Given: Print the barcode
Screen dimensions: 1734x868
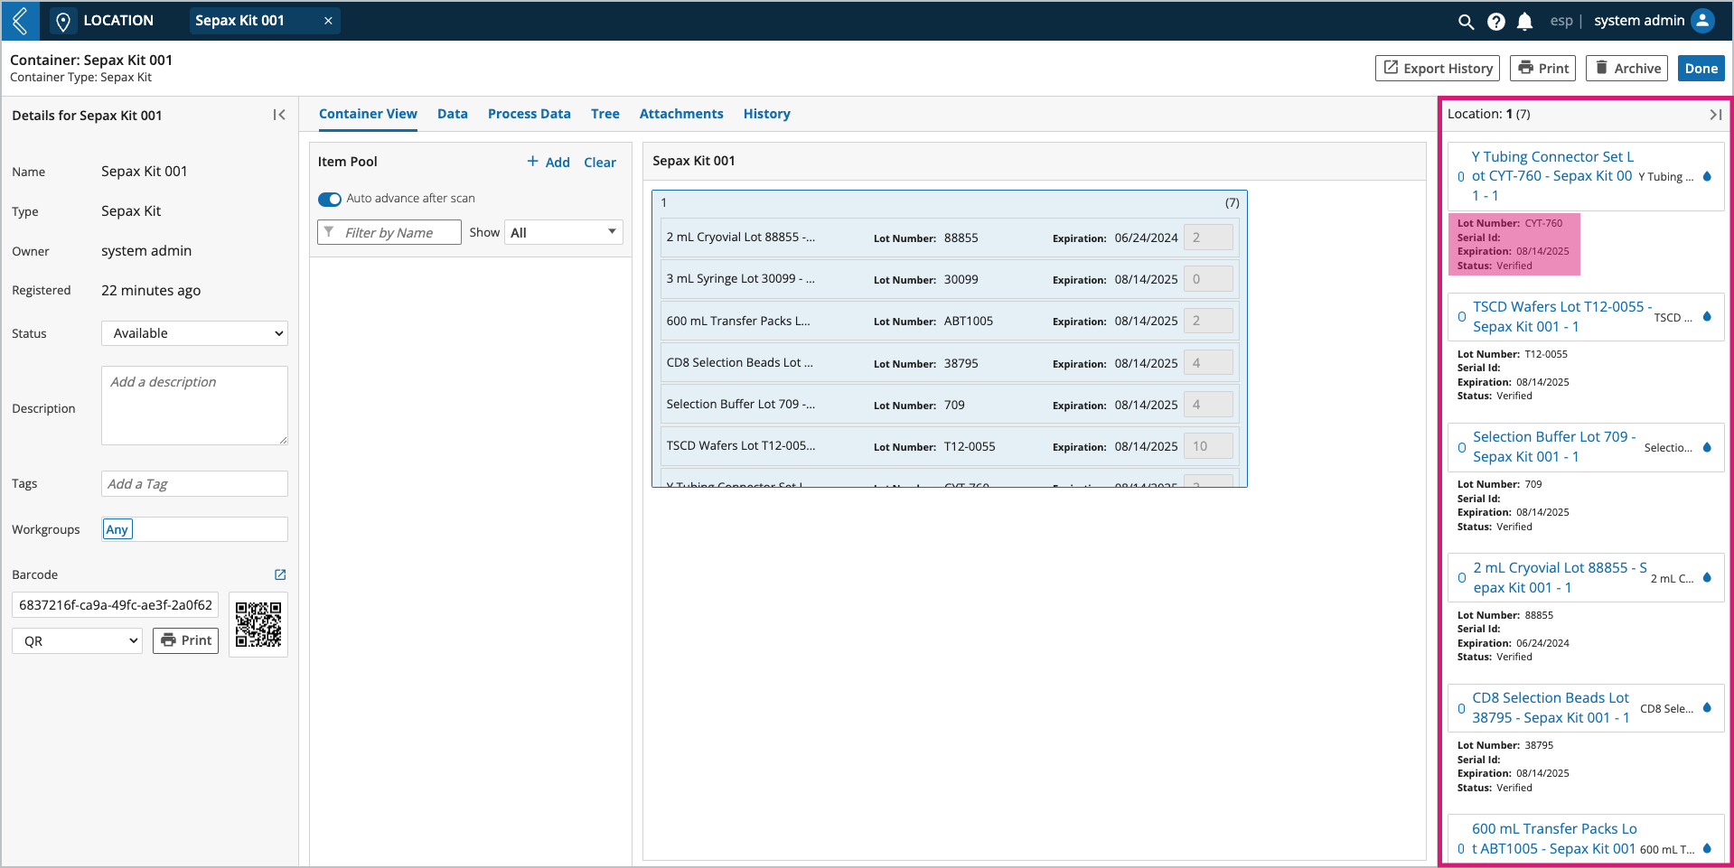Looking at the screenshot, I should point(185,641).
